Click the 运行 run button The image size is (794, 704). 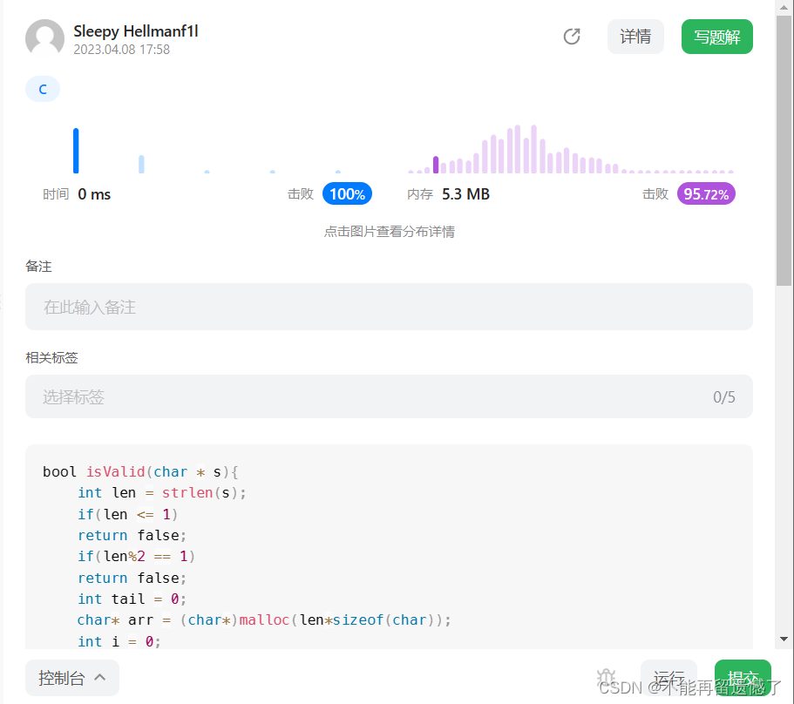click(x=668, y=677)
